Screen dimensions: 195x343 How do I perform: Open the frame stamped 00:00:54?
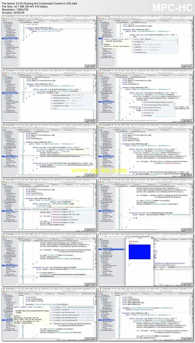[146, 41]
